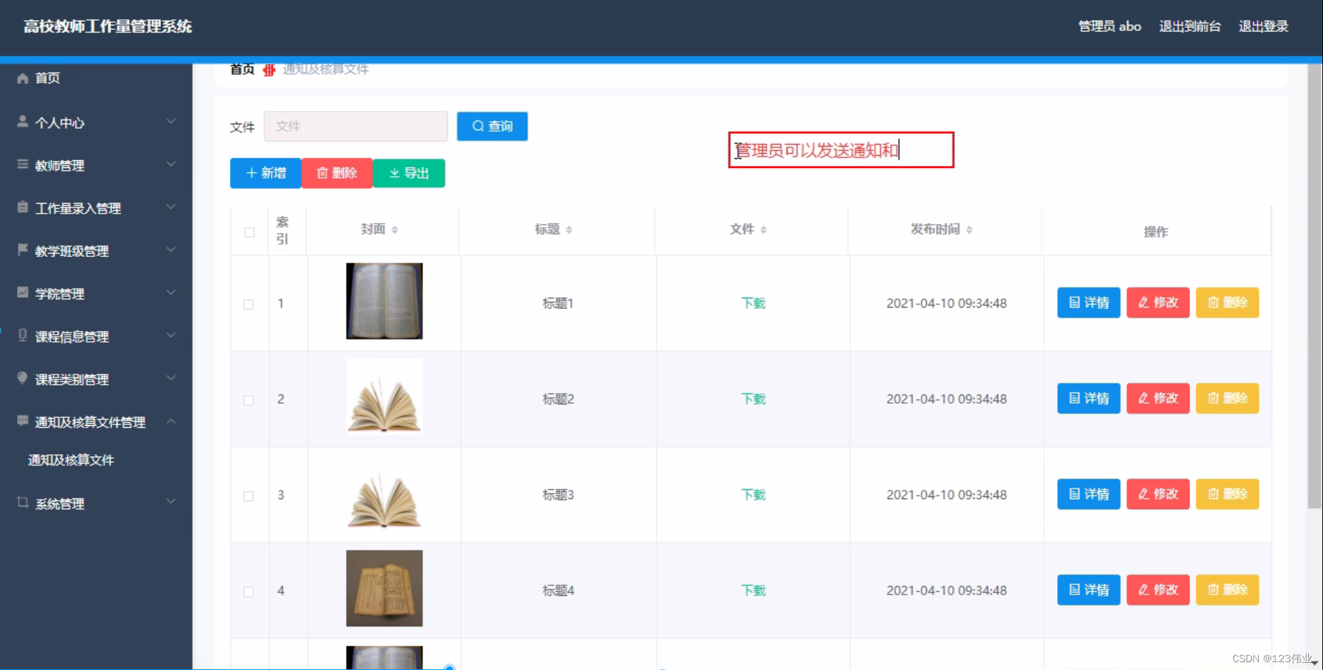Expand the 个人中心 dropdown chevron
Viewport: 1323px width, 670px height.
click(x=171, y=122)
